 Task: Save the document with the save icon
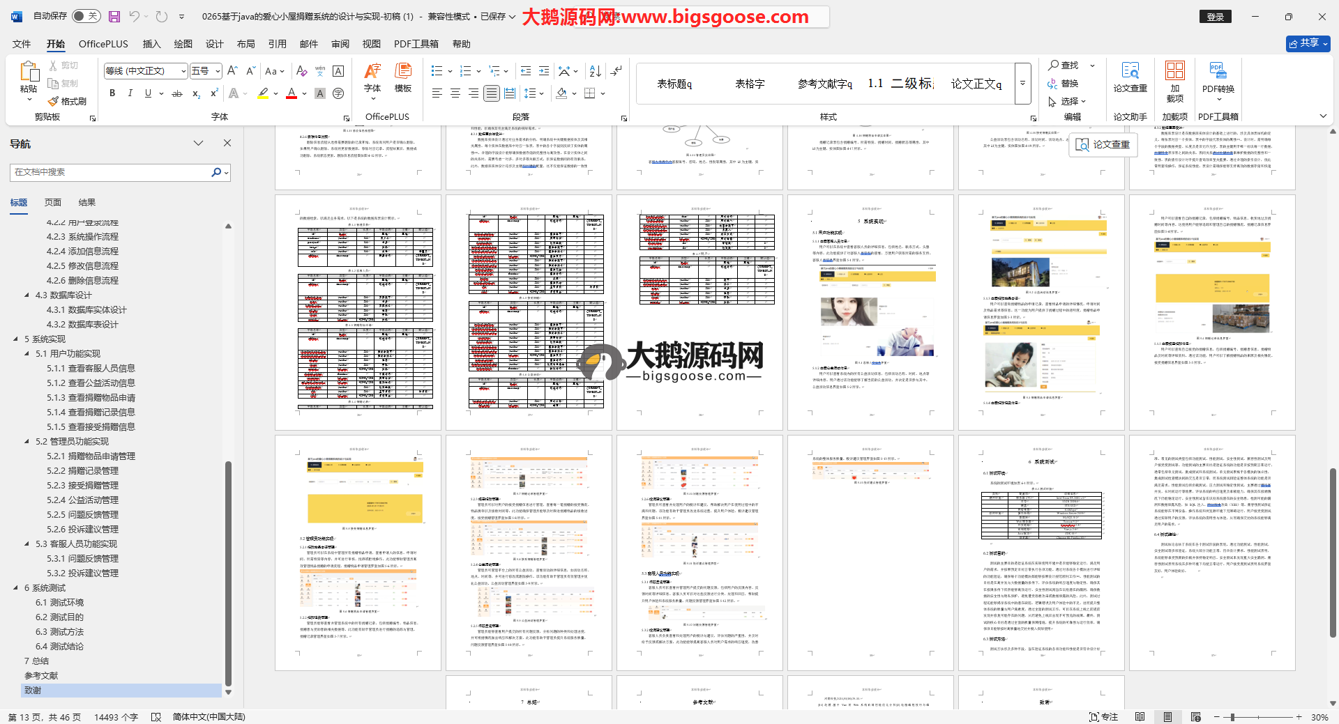[114, 17]
